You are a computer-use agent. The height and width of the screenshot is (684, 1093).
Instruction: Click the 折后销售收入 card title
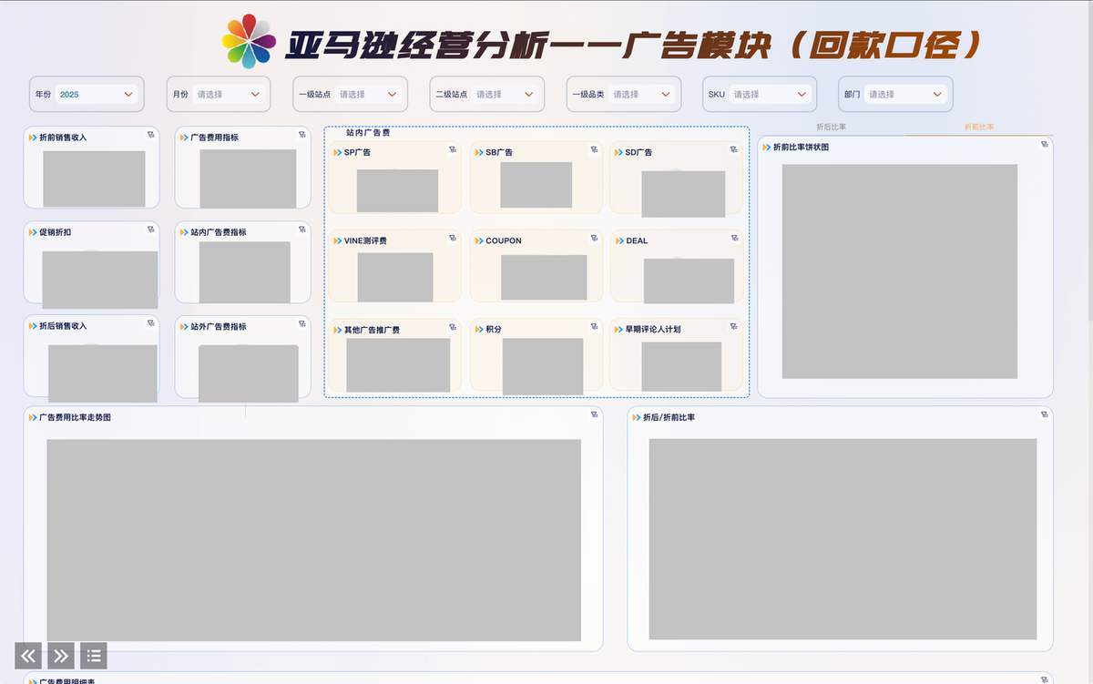63,326
